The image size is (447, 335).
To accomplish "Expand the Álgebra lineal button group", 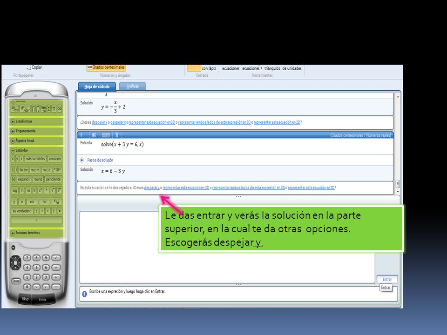I will click(x=13, y=141).
